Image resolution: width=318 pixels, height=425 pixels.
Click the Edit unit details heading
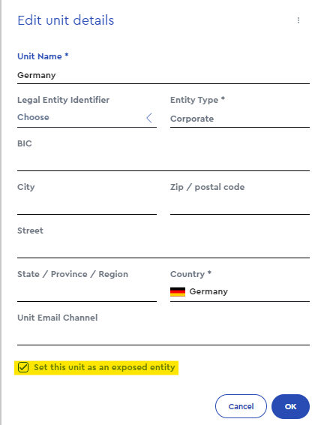coord(66,20)
